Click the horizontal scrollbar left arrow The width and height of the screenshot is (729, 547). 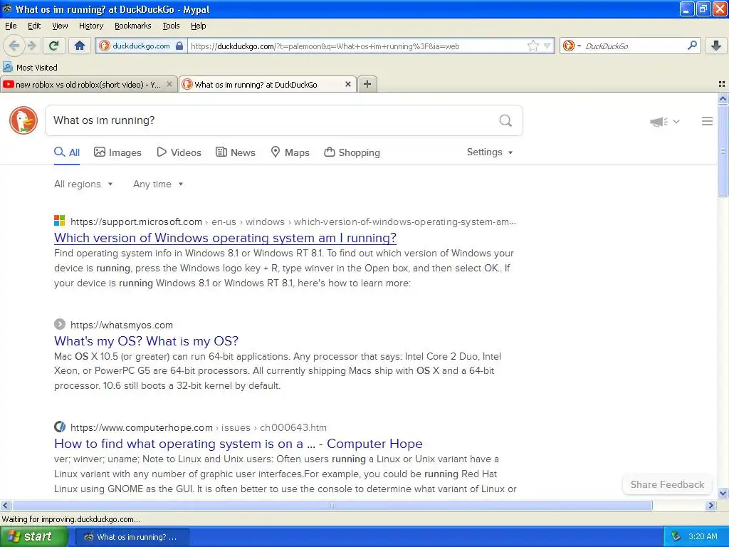5,505
